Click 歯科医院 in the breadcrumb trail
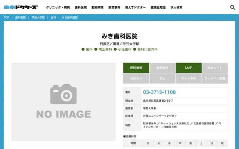Screen dimensions: 239x149 click(21, 18)
